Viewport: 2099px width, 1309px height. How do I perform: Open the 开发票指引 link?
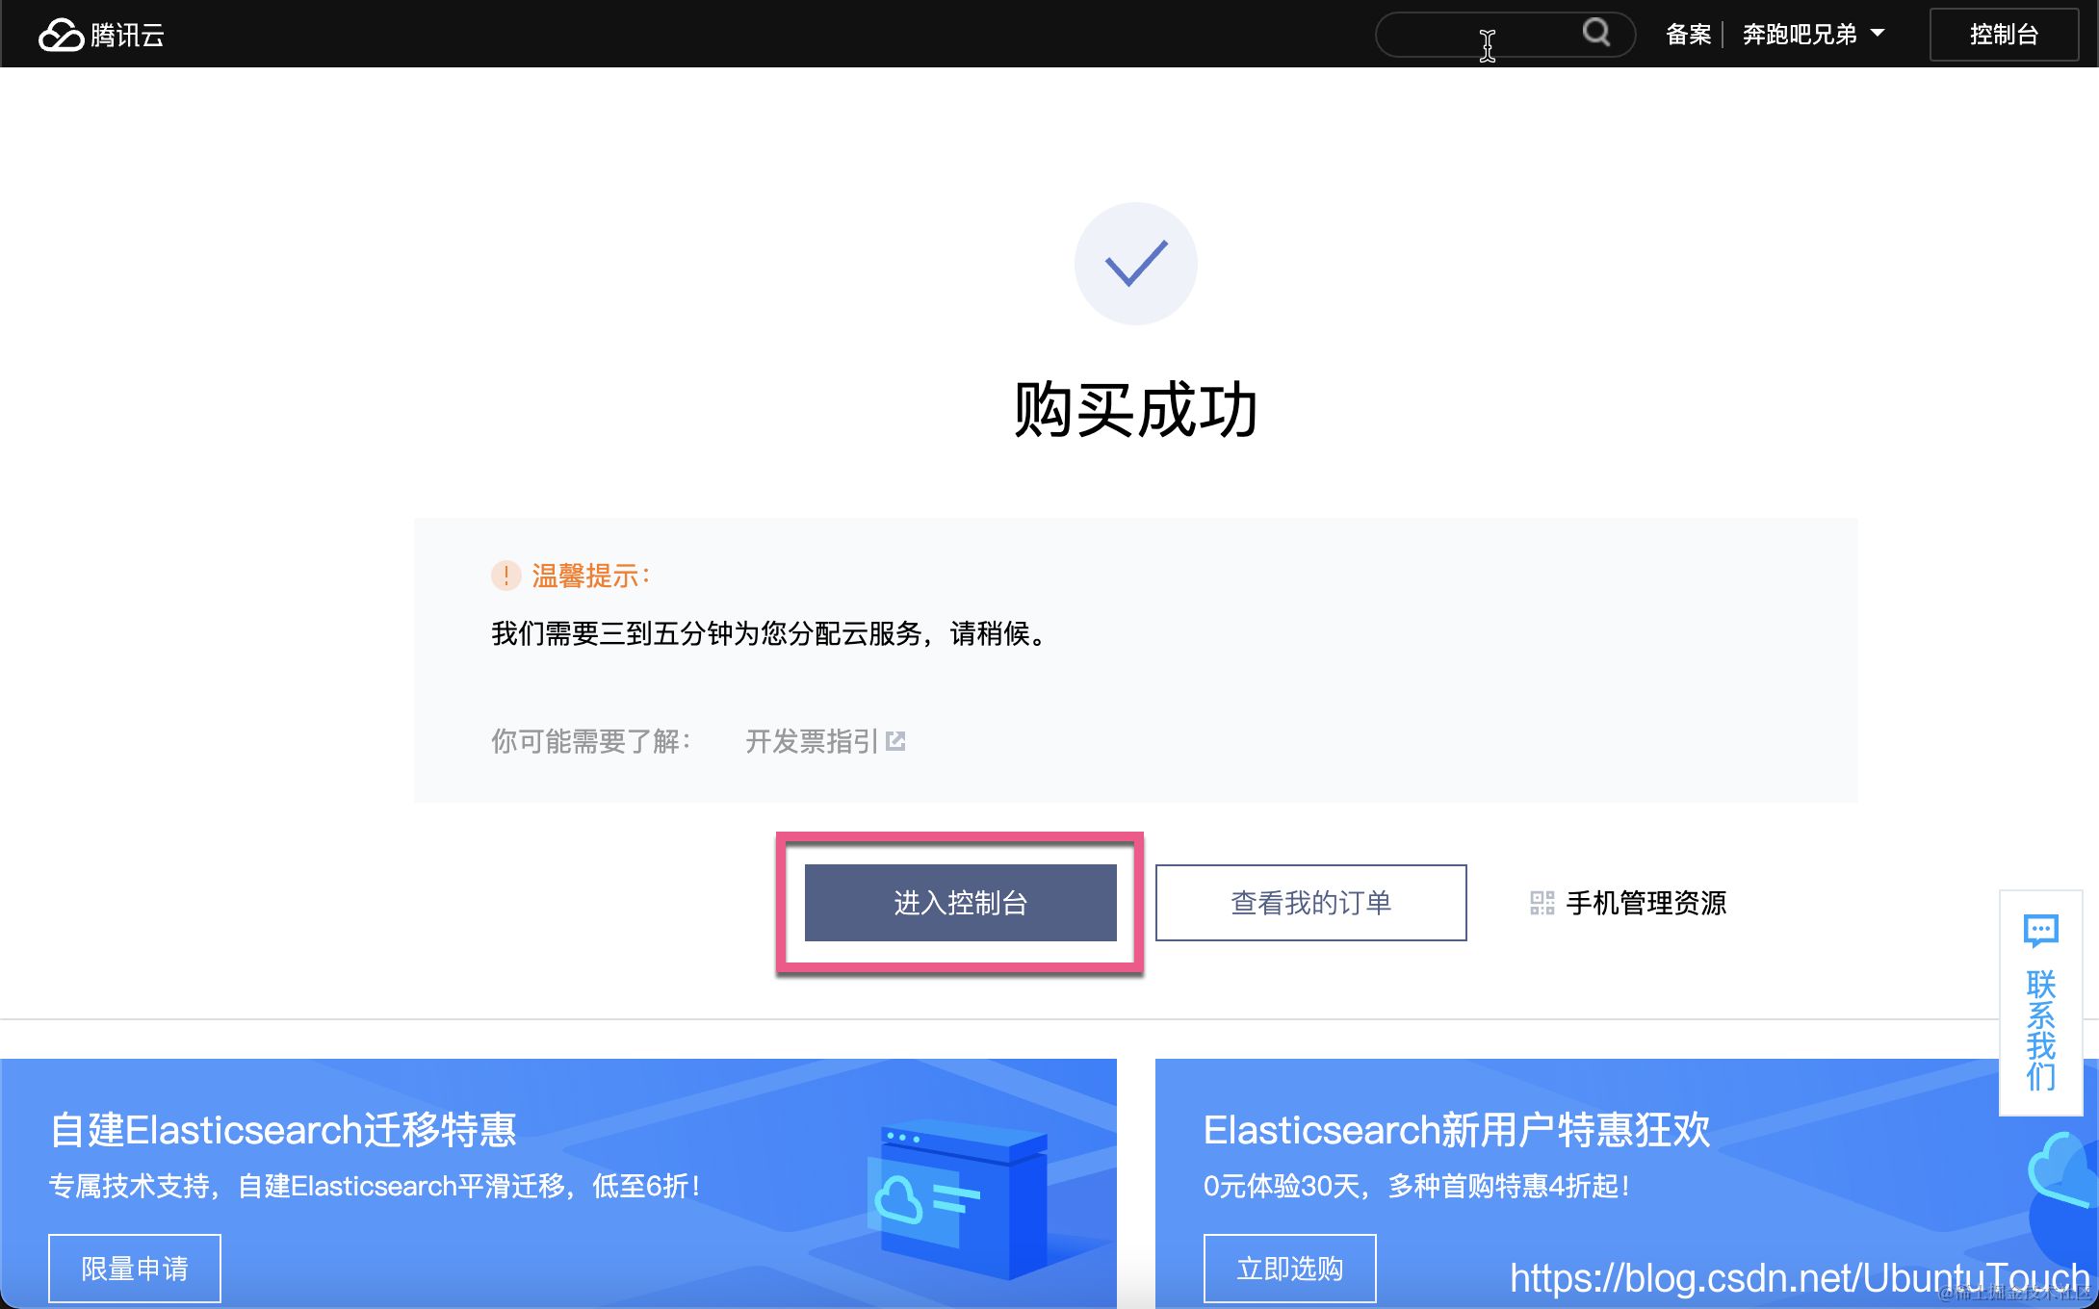(x=812, y=741)
